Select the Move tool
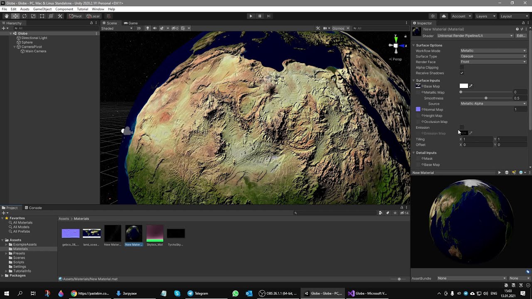 coord(15,16)
